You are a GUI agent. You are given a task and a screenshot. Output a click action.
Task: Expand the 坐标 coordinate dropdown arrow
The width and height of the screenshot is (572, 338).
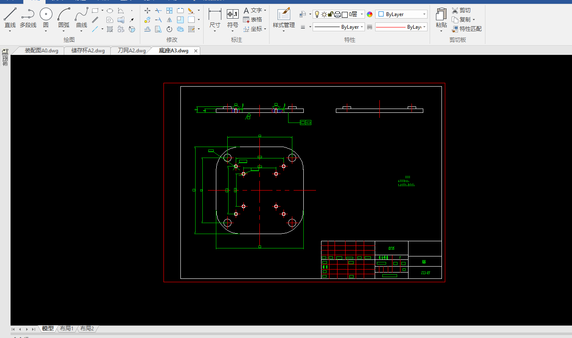[265, 29]
